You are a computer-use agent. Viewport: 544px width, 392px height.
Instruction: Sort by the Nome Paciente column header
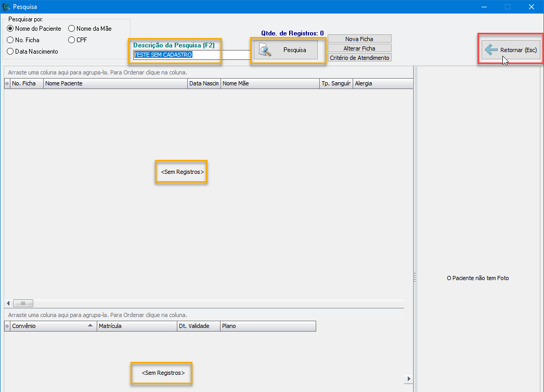[114, 83]
